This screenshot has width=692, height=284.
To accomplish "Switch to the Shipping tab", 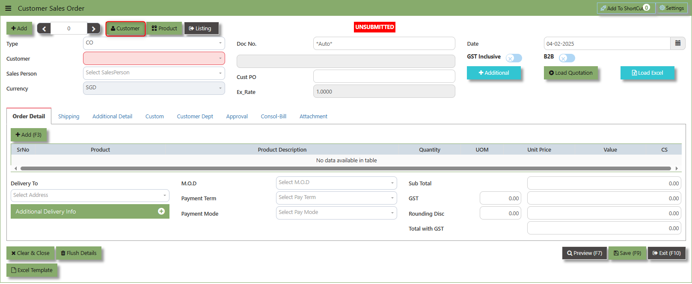I will [x=69, y=116].
